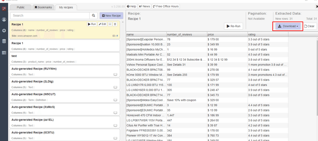Click the '4 out of 5 stars' rating cell
Viewport: 318px width, 141px height.
(x=268, y=85)
